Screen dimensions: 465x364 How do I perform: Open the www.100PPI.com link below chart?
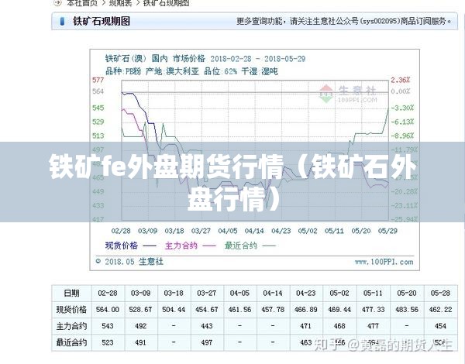click(384, 262)
